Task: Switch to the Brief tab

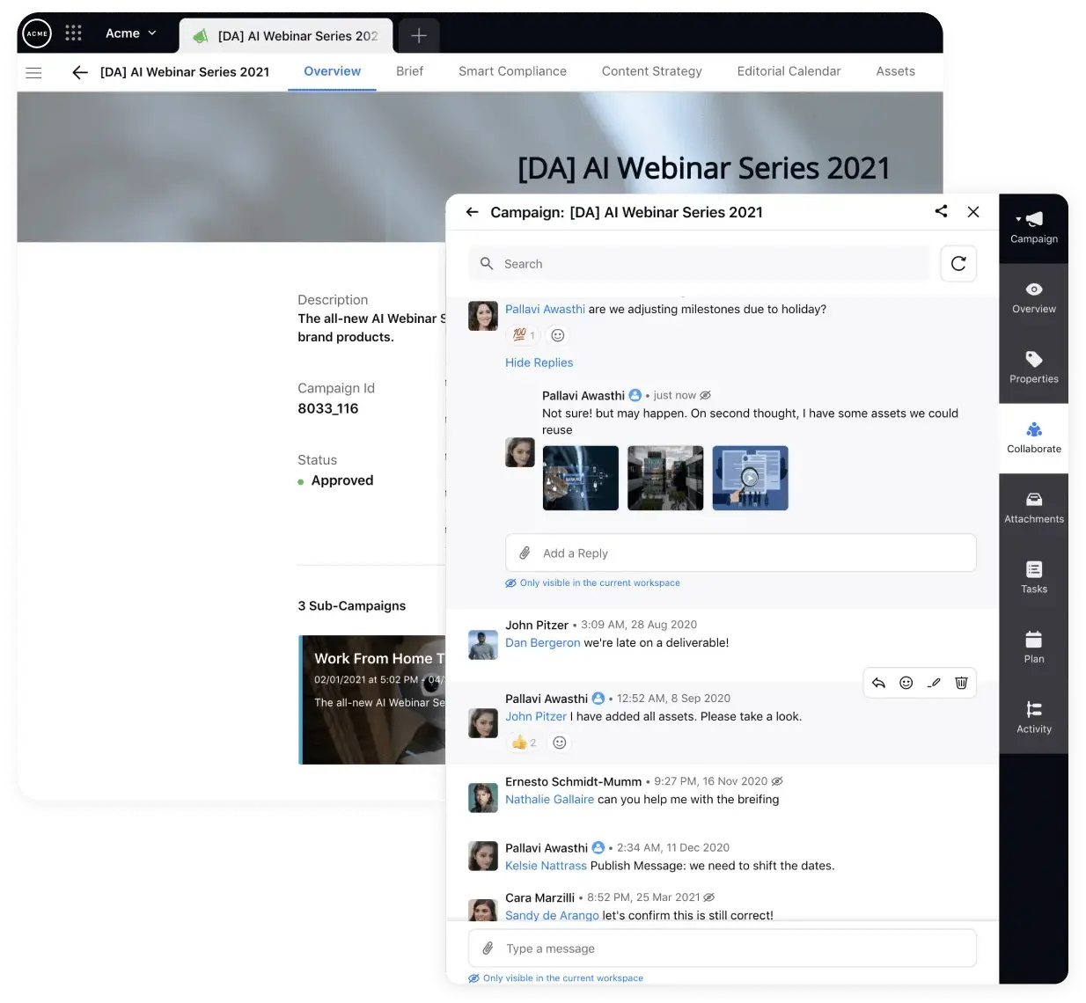Action: [x=409, y=71]
